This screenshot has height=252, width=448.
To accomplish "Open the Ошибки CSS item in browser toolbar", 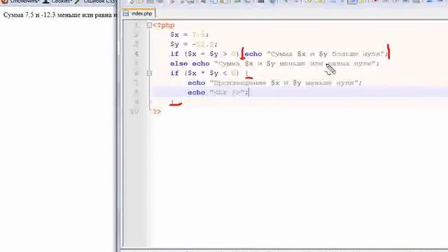I will [95, 1].
